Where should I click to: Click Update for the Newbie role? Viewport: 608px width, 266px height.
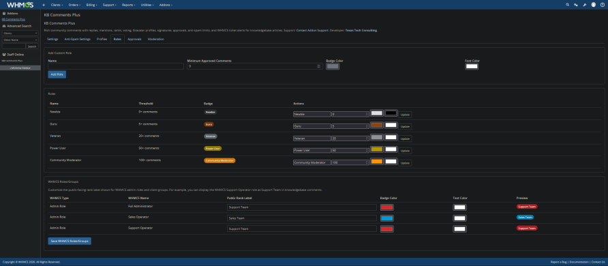click(405, 115)
